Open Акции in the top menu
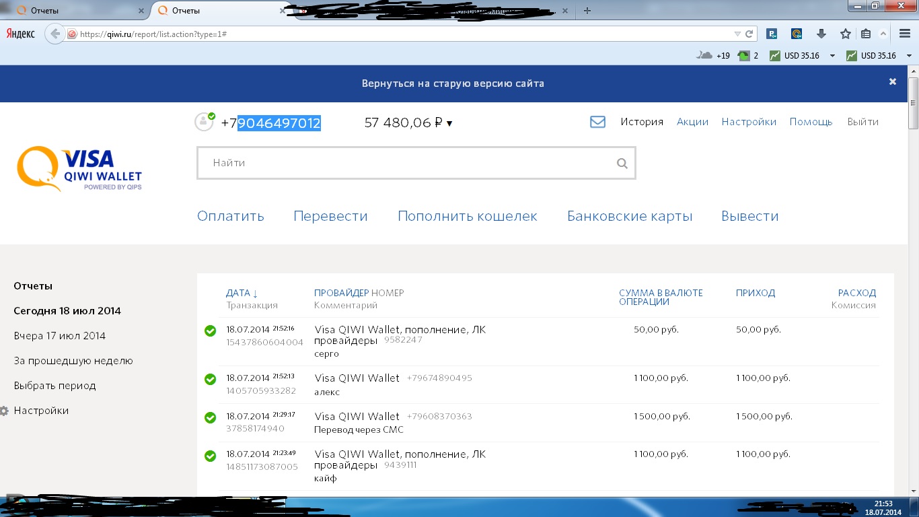Viewport: 919px width, 517px height. (692, 122)
